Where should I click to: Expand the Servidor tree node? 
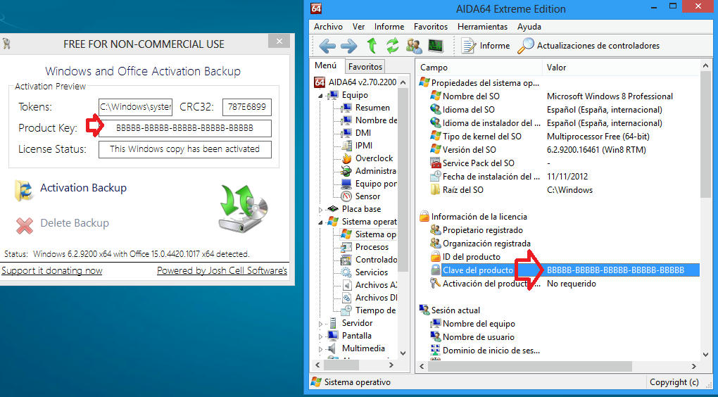[x=320, y=324]
